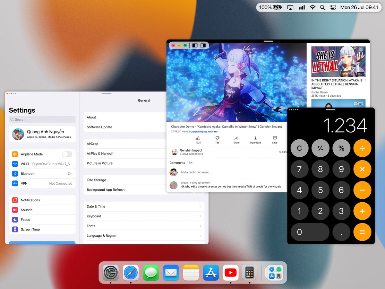Open more options for Gacha Gamer video

(x=365, y=80)
